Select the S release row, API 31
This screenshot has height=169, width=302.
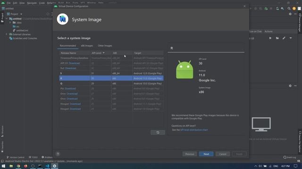click(x=111, y=73)
